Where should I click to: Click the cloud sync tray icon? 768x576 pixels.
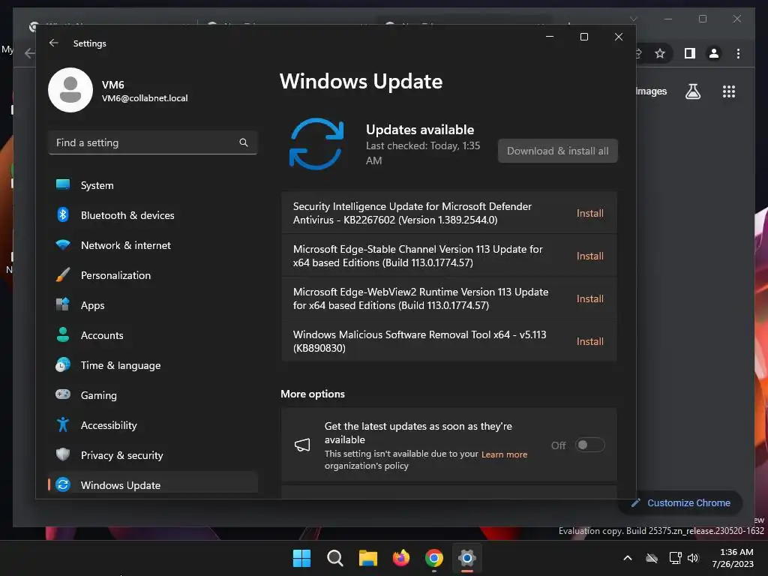(x=652, y=558)
